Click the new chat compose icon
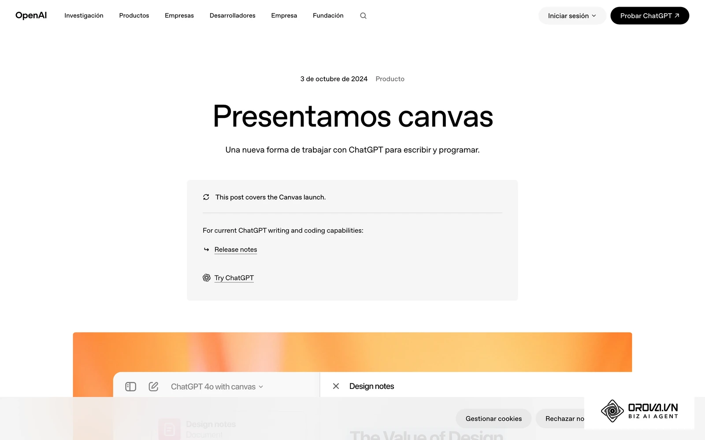The height and width of the screenshot is (440, 705). point(153,386)
